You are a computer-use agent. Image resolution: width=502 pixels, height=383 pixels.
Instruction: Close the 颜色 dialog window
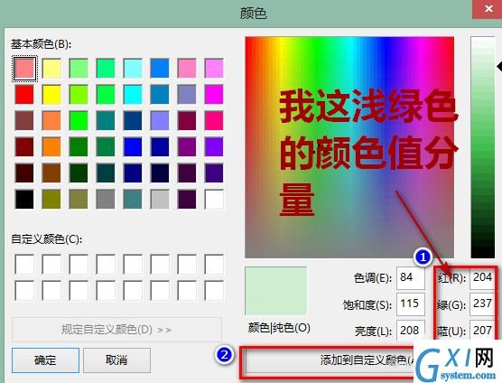pos(487,9)
